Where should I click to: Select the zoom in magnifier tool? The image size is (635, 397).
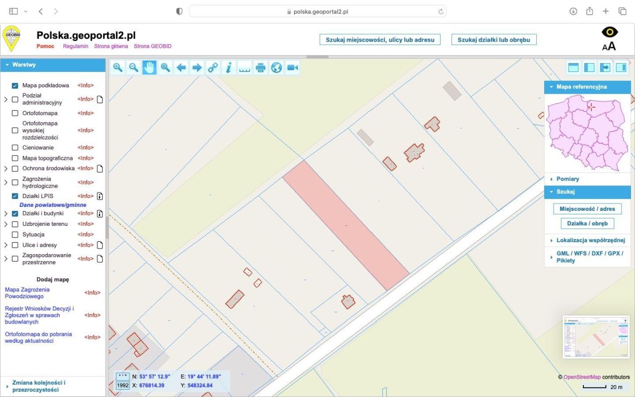coord(118,67)
